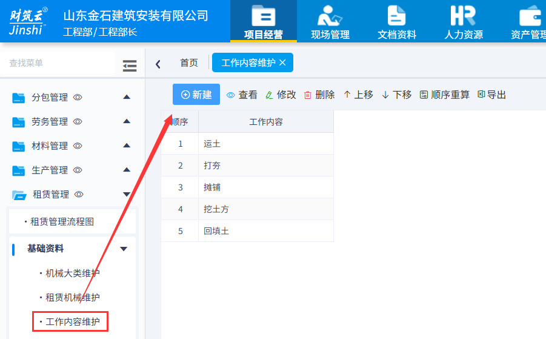Click the back chevron next to 首页
Screen dimensions: 546x339
[x=158, y=64]
